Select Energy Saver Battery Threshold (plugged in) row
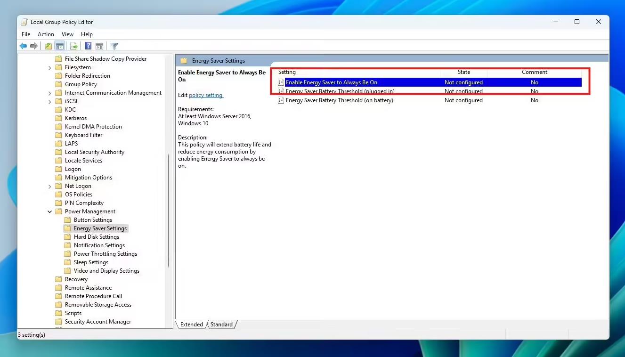Image resolution: width=625 pixels, height=357 pixels. coord(429,91)
